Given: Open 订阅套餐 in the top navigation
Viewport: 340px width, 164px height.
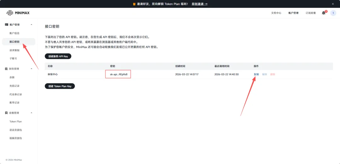Looking at the screenshot, I should pyautogui.click(x=311, y=13).
